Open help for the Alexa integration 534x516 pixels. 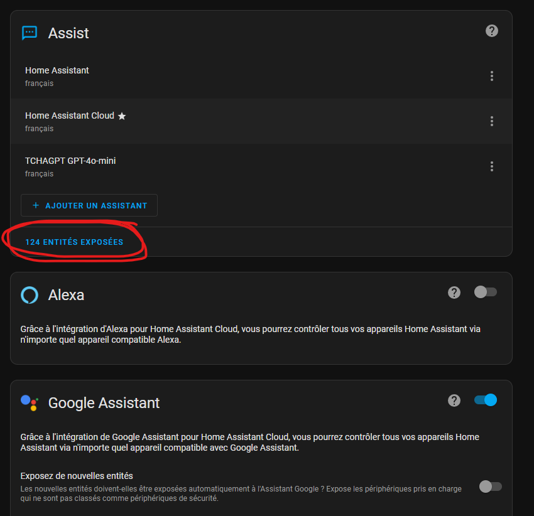(454, 293)
